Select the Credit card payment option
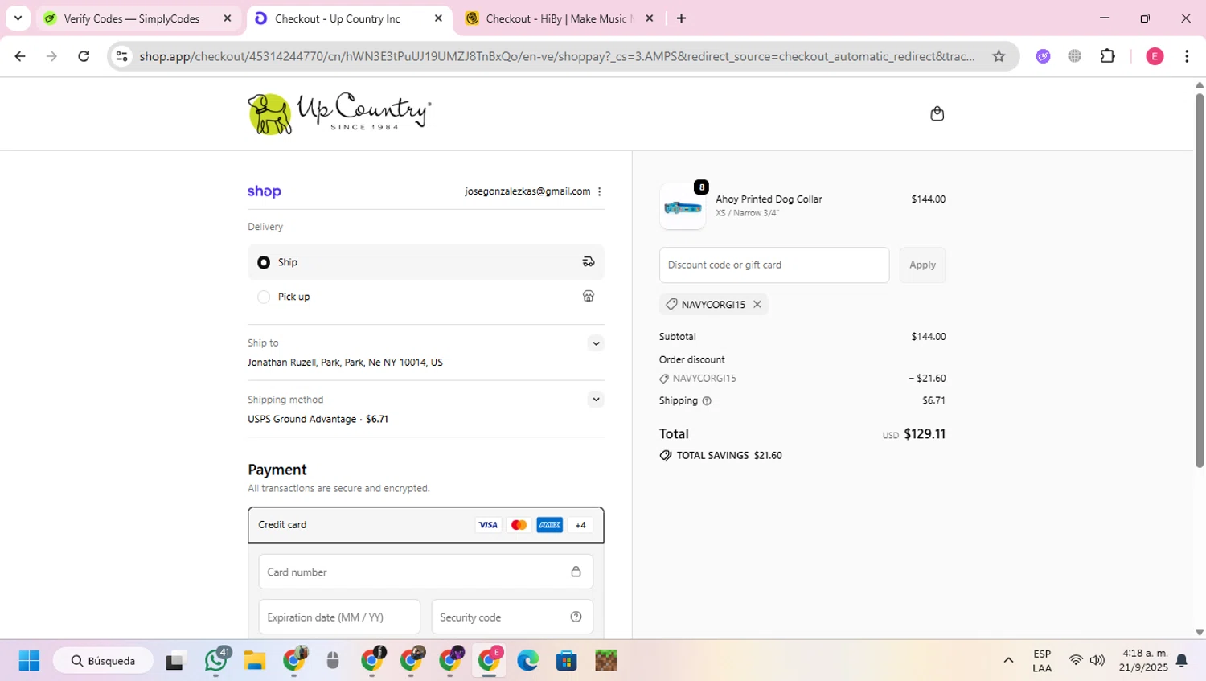This screenshot has width=1206, height=681. [x=426, y=525]
